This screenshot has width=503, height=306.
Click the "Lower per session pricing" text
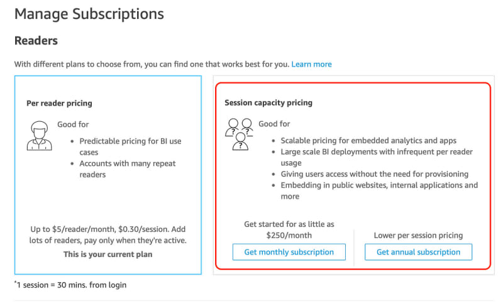coord(418,235)
